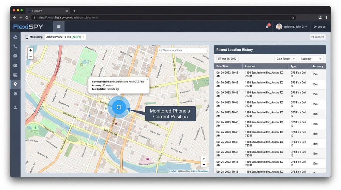
Task: Open a new browser tab
Action: coord(75,11)
